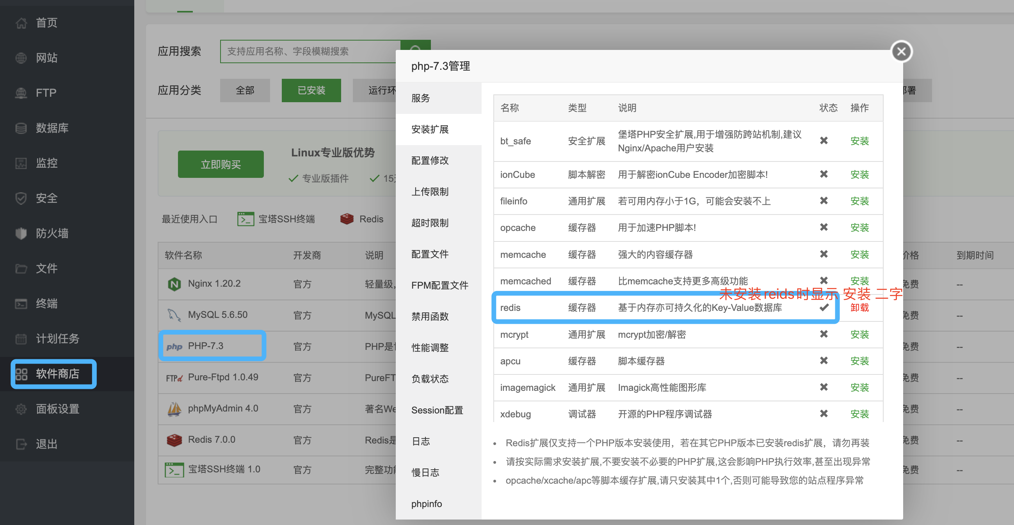Click the Nginx logo icon in software list
This screenshot has height=525, width=1014.
[174, 284]
